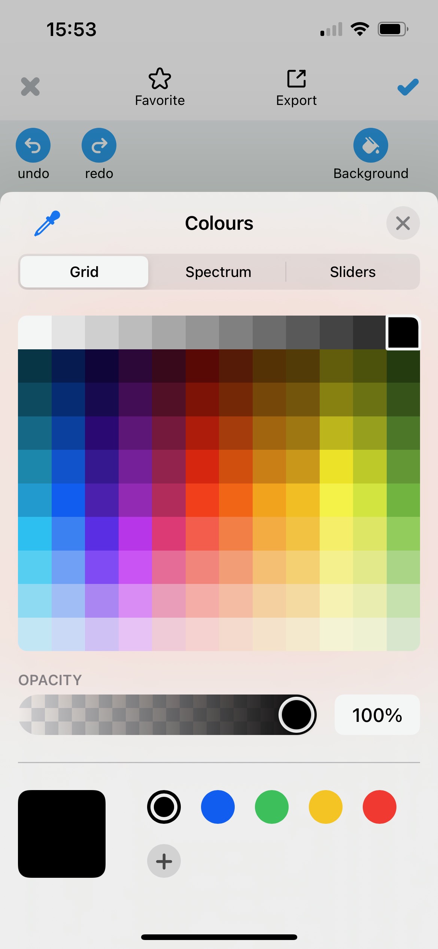Select the Grid tab
438x949 pixels.
coord(84,272)
